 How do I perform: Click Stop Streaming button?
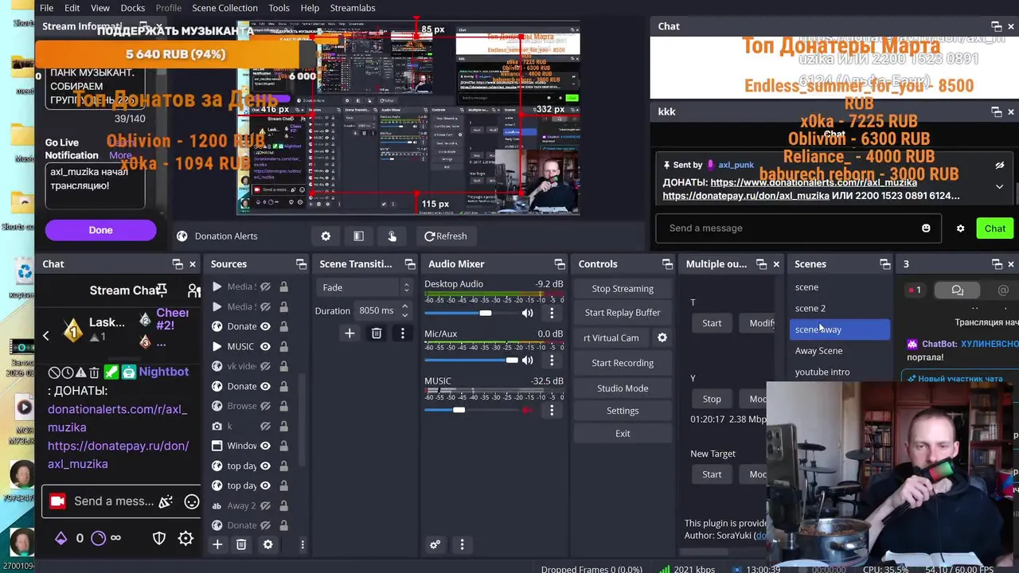click(623, 289)
